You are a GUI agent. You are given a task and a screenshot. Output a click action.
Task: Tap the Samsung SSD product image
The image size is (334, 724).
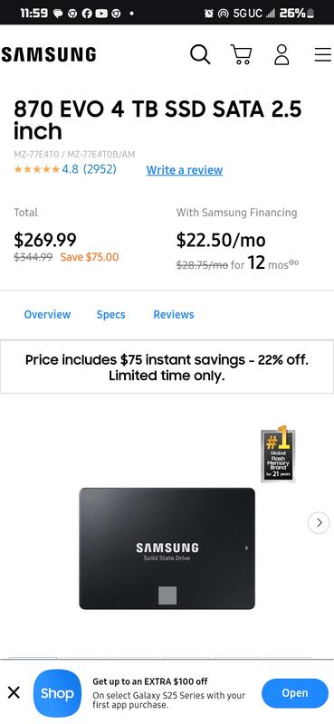point(167,548)
